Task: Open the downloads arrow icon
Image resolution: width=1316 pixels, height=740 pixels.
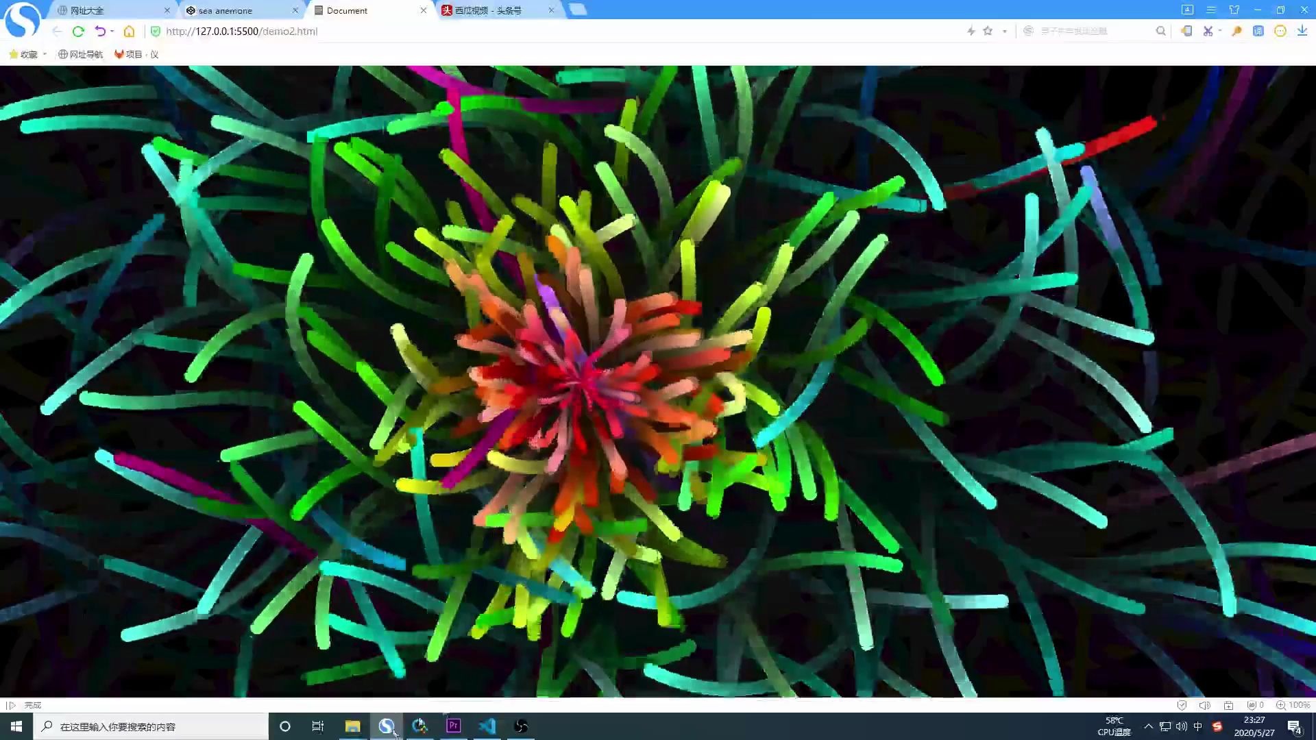Action: pos(1302,31)
